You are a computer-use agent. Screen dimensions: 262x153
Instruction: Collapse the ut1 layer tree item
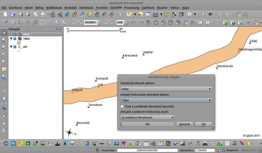click(x=11, y=47)
